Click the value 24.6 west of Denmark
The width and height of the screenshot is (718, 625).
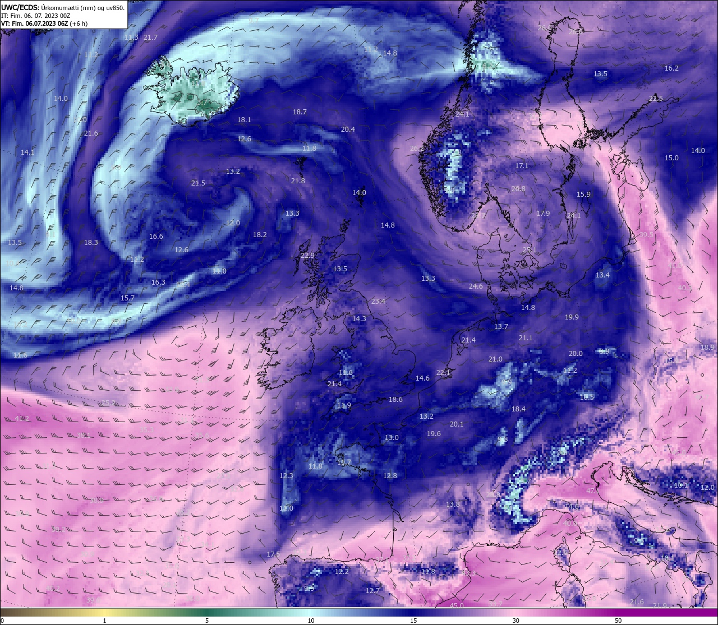point(476,286)
